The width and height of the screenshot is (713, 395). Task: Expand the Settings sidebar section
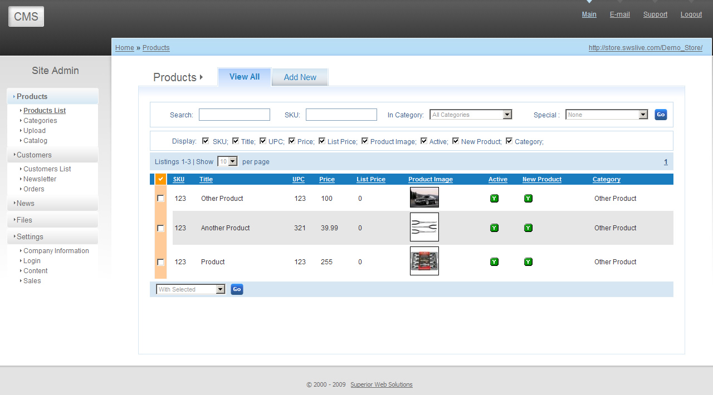point(53,236)
